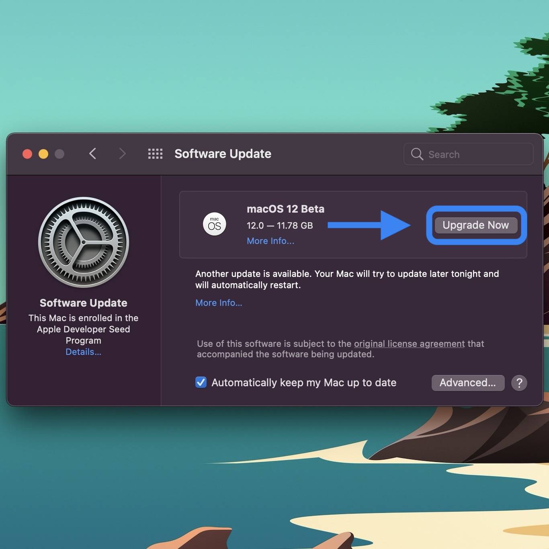Viewport: 549px width, 549px height.
Task: Select the macOS 12 Beta 'OS' badge icon
Action: point(215,224)
